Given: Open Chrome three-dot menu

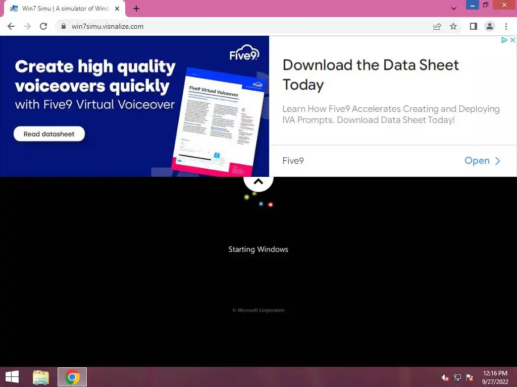Looking at the screenshot, I should 506,26.
